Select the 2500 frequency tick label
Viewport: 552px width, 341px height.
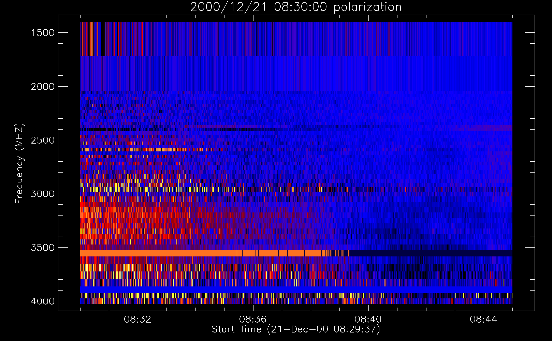tap(43, 140)
